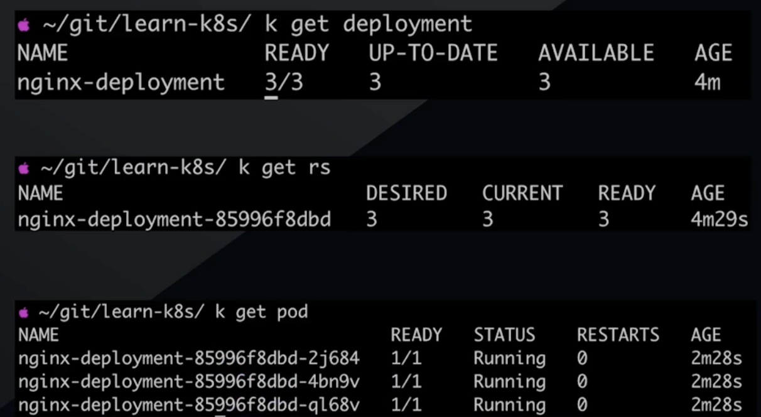Click pod name ending in '4bn9v'
761x417 pixels.
point(189,382)
